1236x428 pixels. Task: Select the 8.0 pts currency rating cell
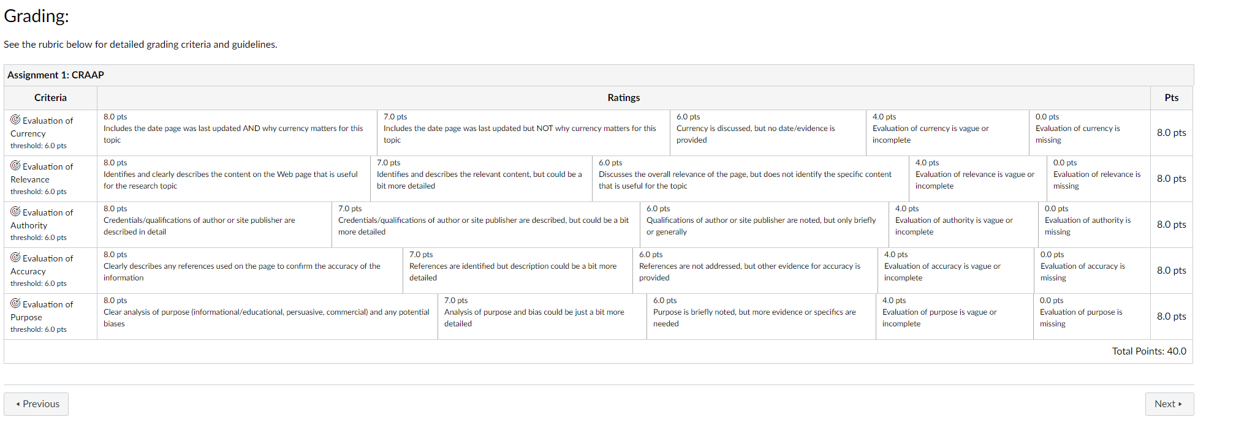pos(237,133)
